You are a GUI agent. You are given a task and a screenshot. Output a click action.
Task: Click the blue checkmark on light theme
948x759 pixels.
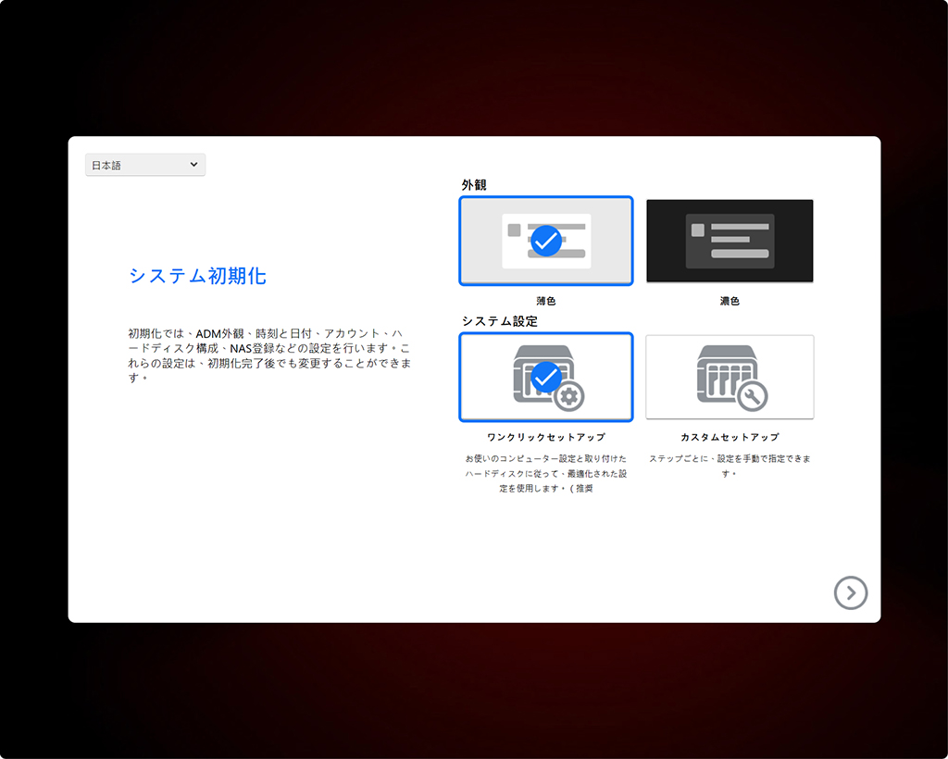(546, 241)
